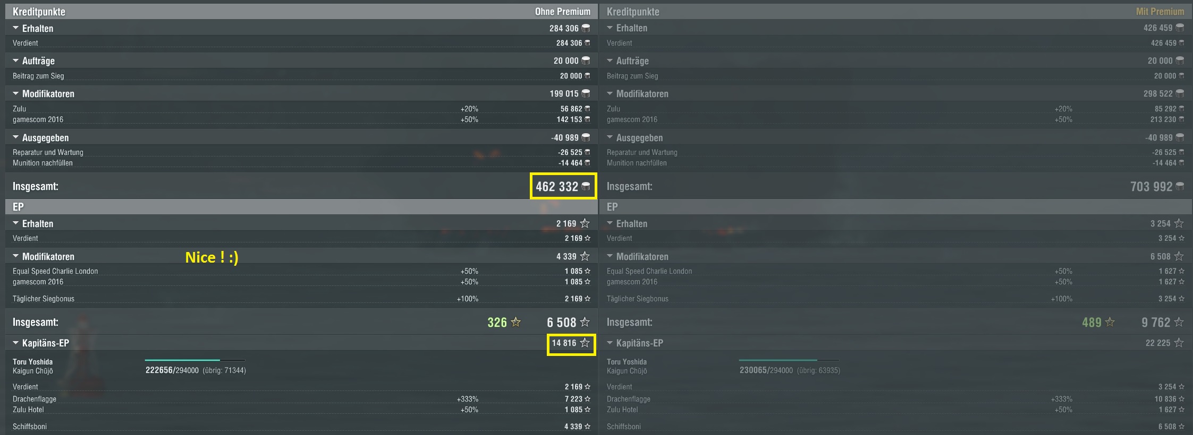Select the Ohne Premium column header
Screen dimensions: 1193x435
(563, 11)
